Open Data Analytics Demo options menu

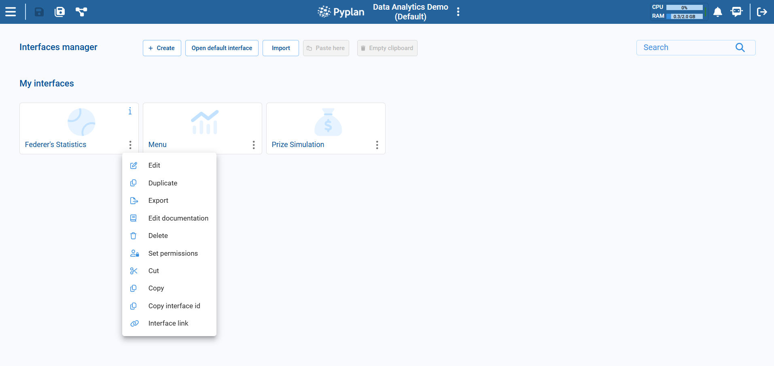pos(458,12)
